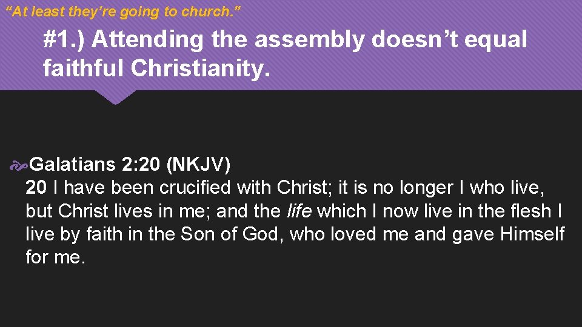Click the bold verse number '20'
This screenshot has width=582, height=327.
36,188
